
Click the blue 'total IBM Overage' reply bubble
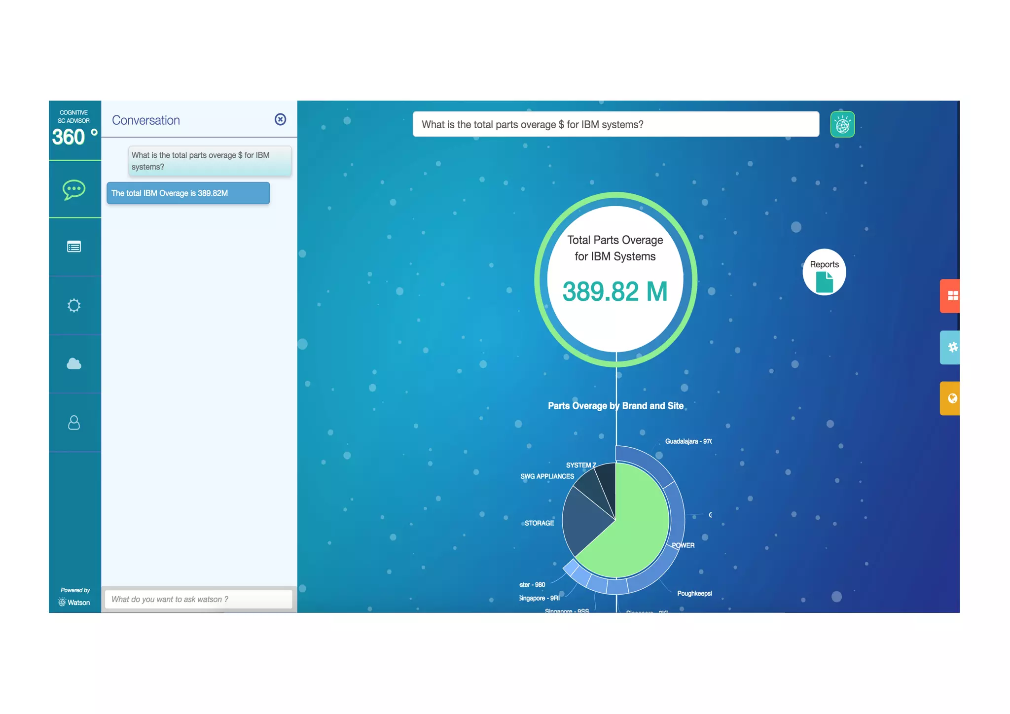(x=188, y=193)
